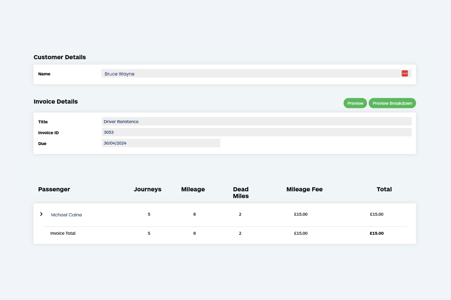This screenshot has width=451, height=300.
Task: Click the Total column header
Action: (x=384, y=189)
